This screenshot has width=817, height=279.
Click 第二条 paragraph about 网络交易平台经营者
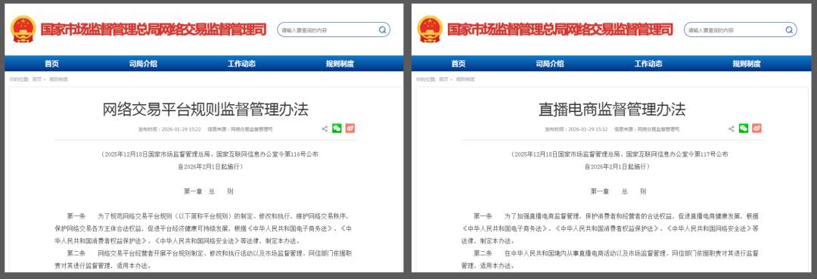click(x=204, y=259)
